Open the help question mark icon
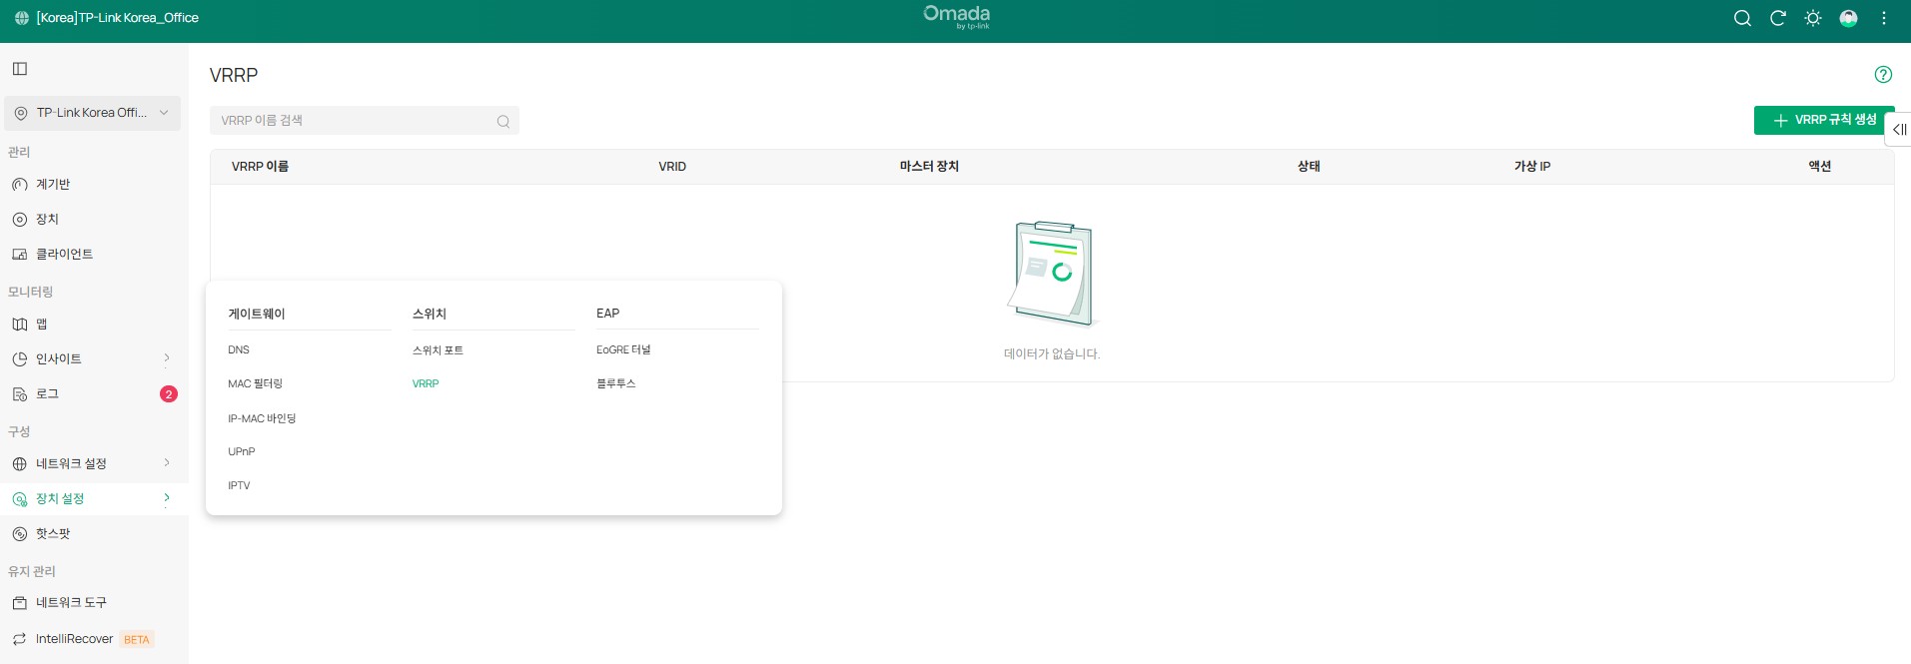The height and width of the screenshot is (664, 1911). 1883,75
